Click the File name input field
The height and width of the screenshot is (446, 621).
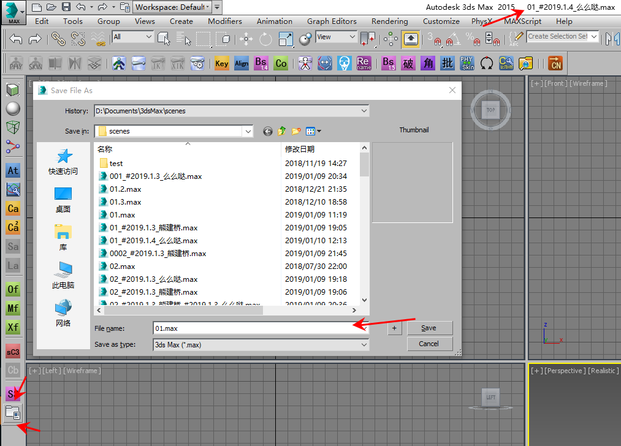click(261, 328)
